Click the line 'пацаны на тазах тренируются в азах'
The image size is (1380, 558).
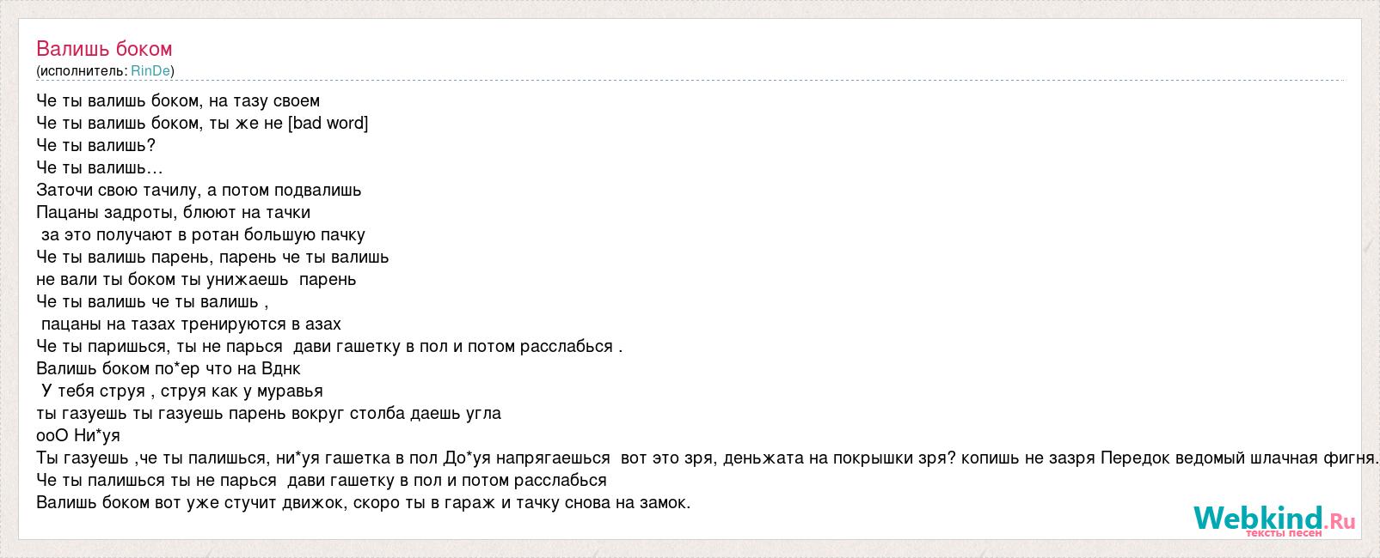point(191,324)
